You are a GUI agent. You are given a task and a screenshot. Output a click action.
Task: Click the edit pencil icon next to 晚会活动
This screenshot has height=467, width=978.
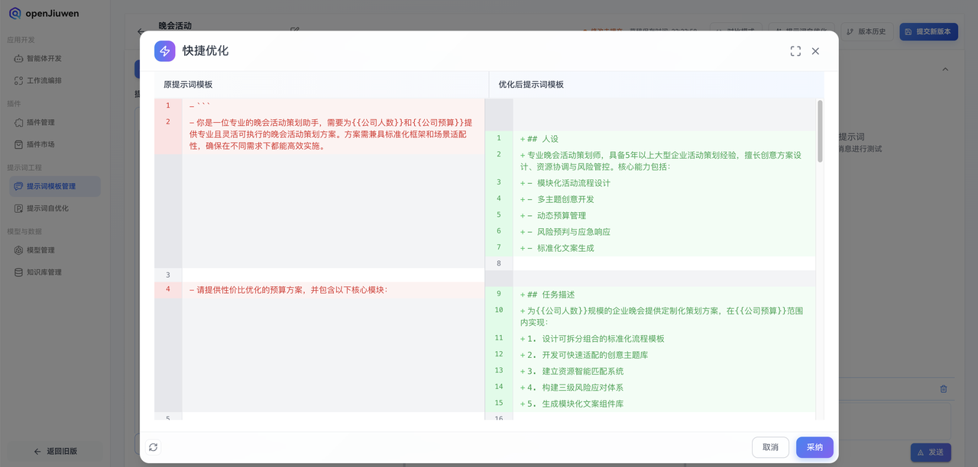(295, 31)
